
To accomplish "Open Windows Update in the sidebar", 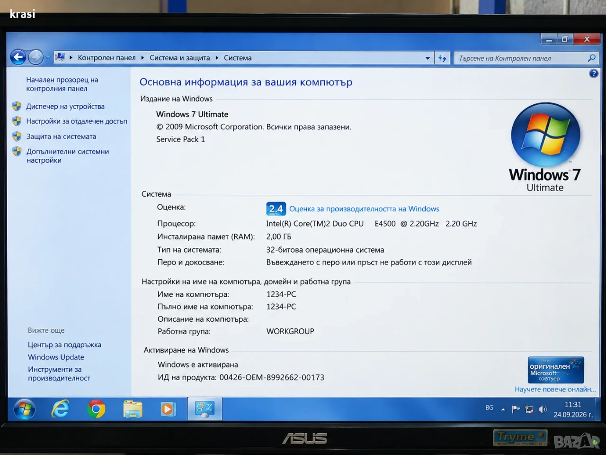I will click(x=56, y=357).
